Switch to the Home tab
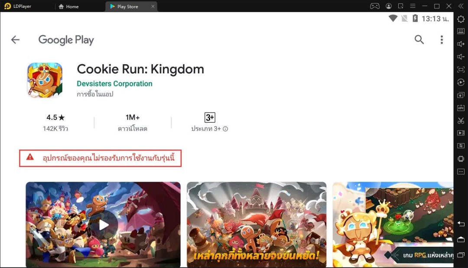The width and height of the screenshot is (468, 268). coord(68,6)
